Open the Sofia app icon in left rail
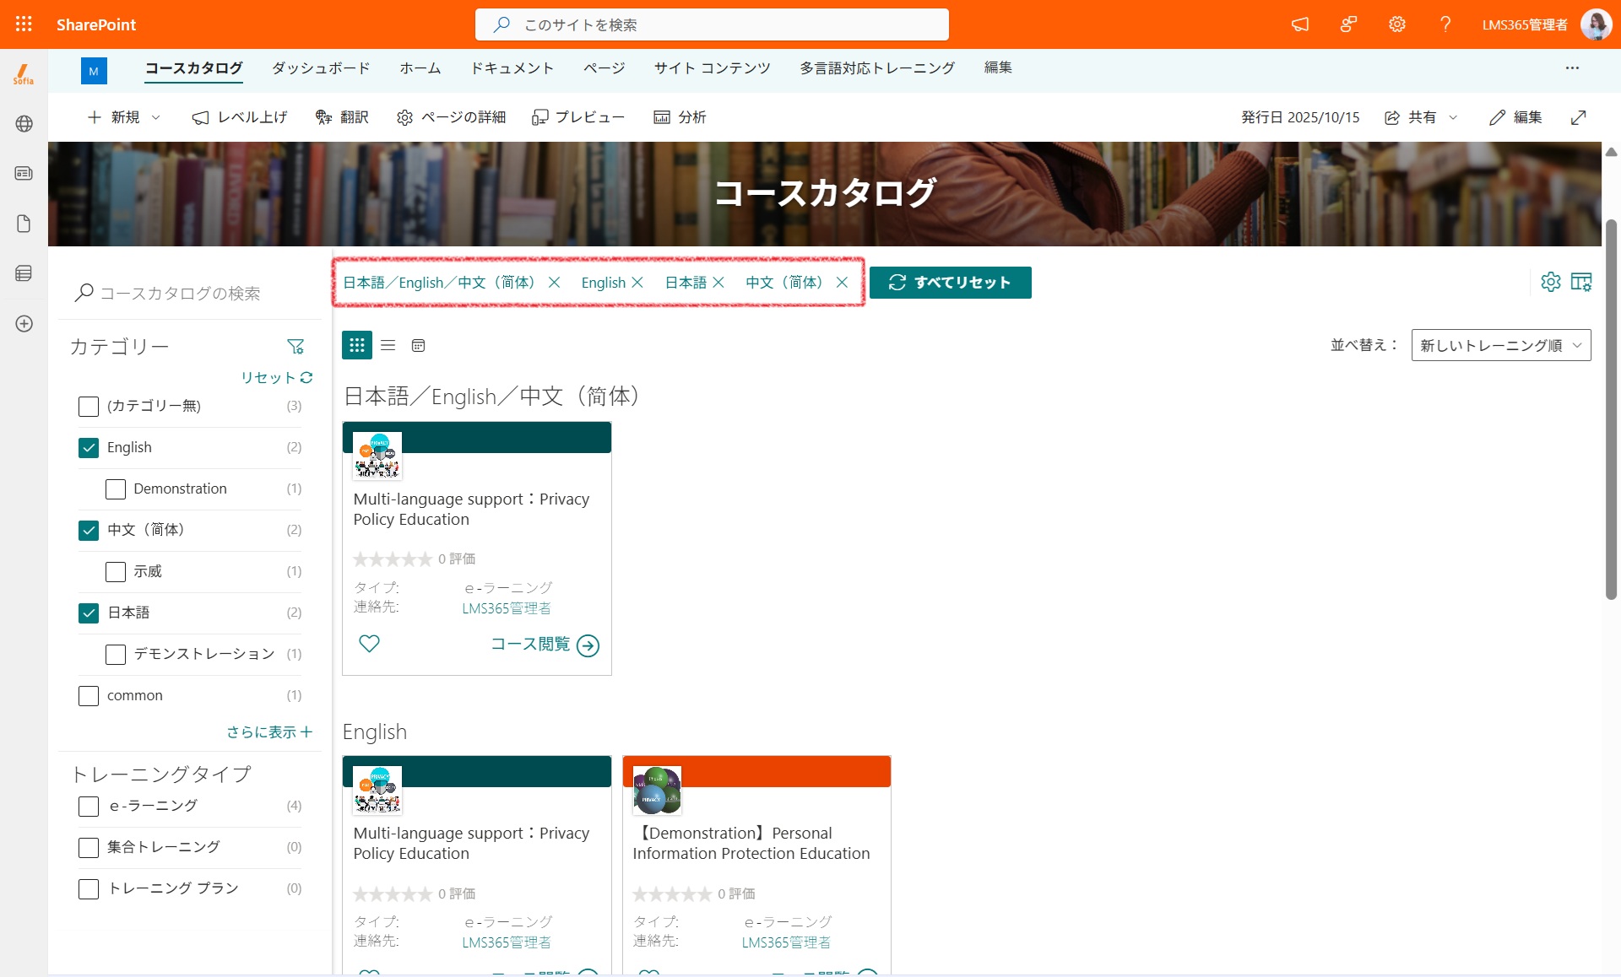Screen dimensions: 1621x977 coord(24,74)
